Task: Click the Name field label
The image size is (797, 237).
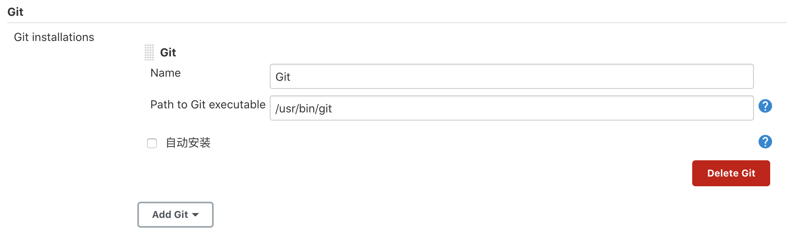Action: [x=165, y=73]
